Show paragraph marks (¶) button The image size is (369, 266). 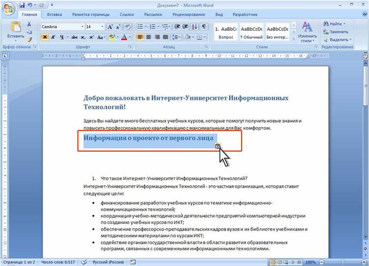click(x=204, y=27)
